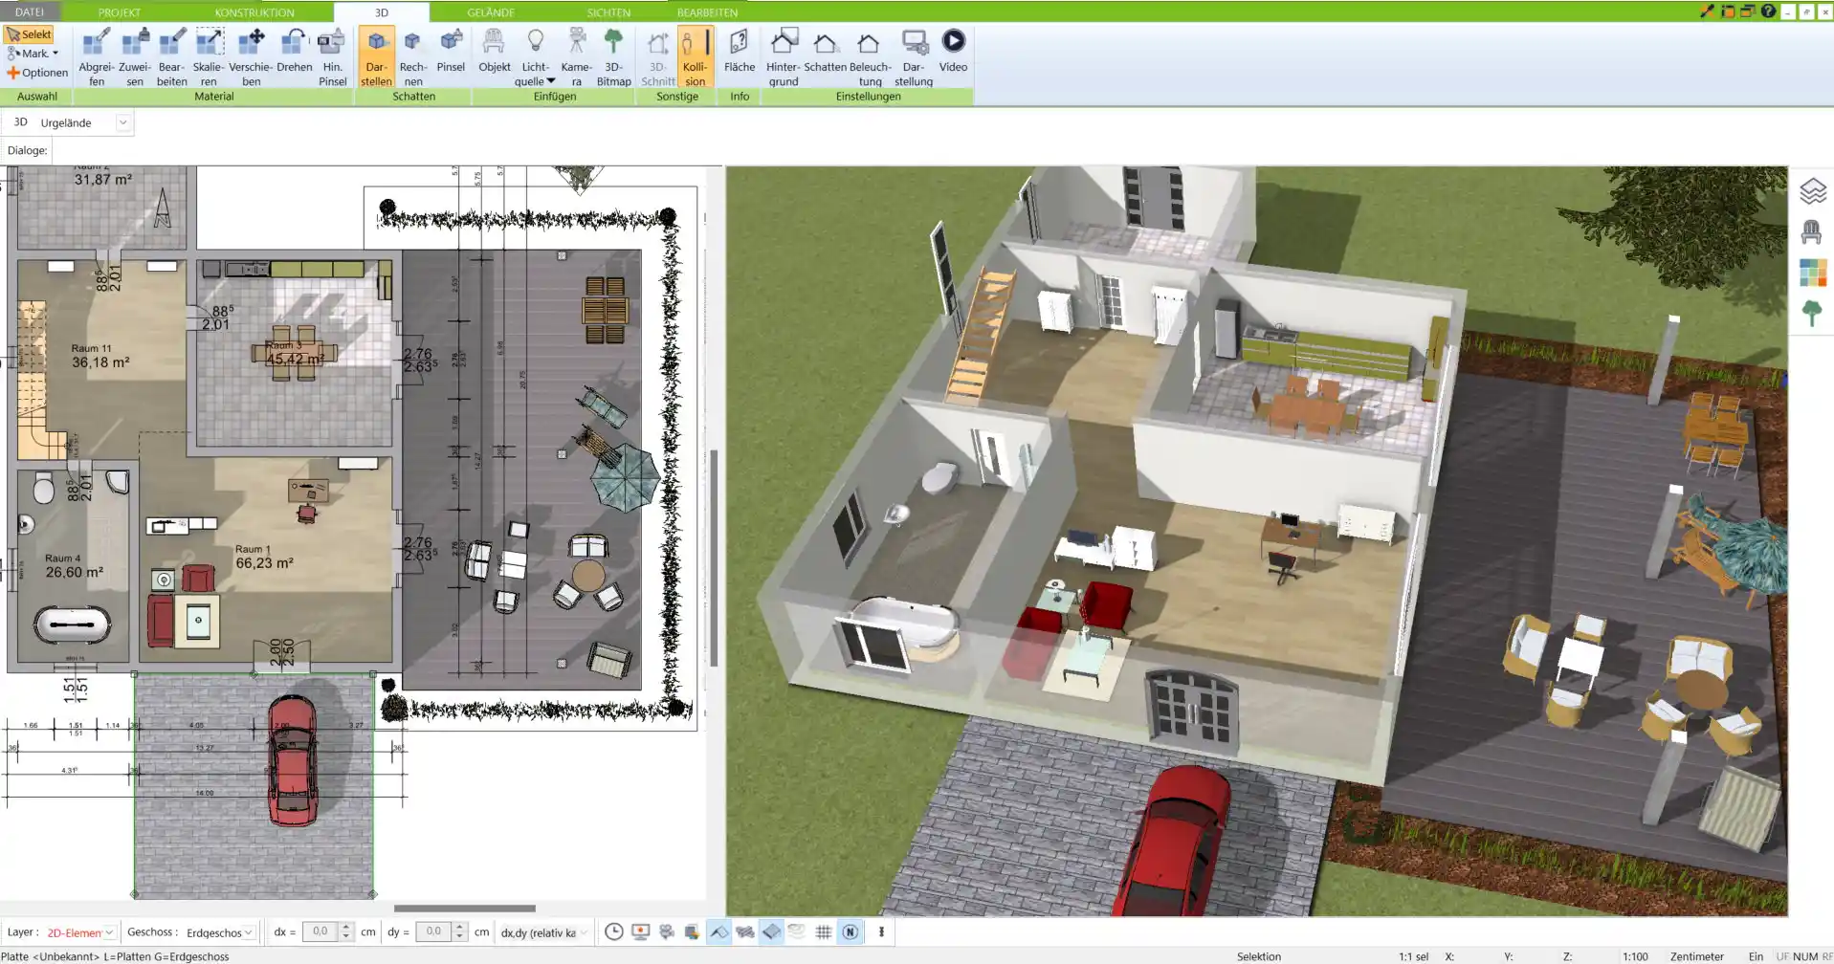Open Schatten settings
This screenshot has height=964, width=1834.
click(825, 51)
